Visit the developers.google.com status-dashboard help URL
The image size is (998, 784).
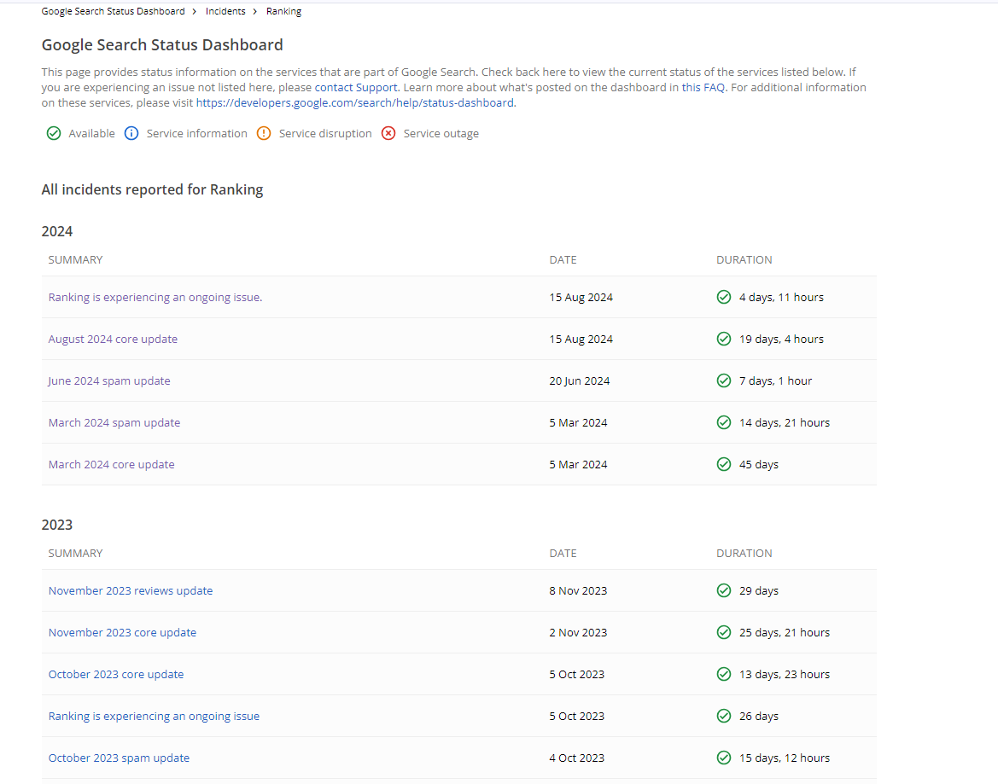coord(354,103)
